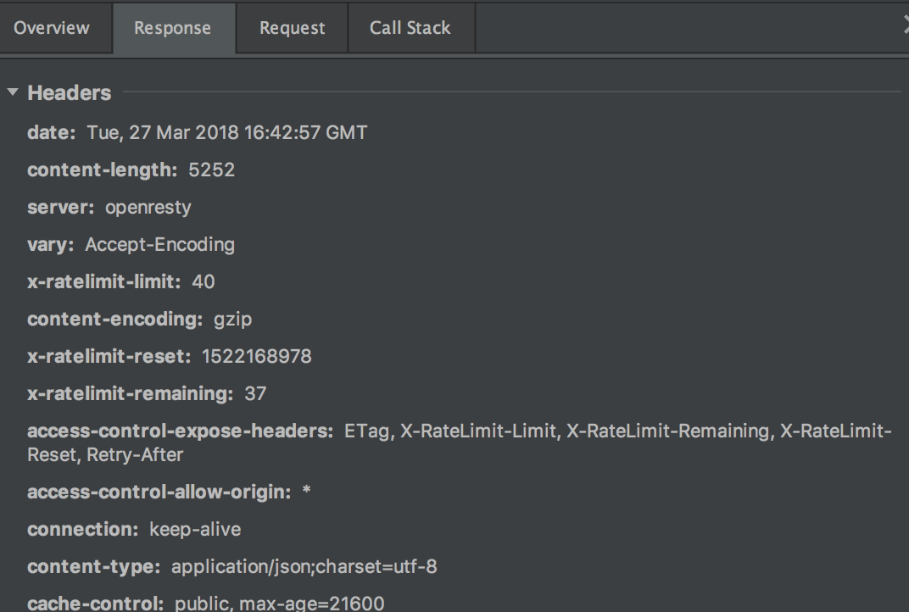Click the content-type value application/json;charset=utf-8

click(304, 567)
